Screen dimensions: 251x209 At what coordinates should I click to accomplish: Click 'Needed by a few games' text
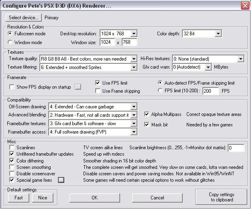pos(210,125)
